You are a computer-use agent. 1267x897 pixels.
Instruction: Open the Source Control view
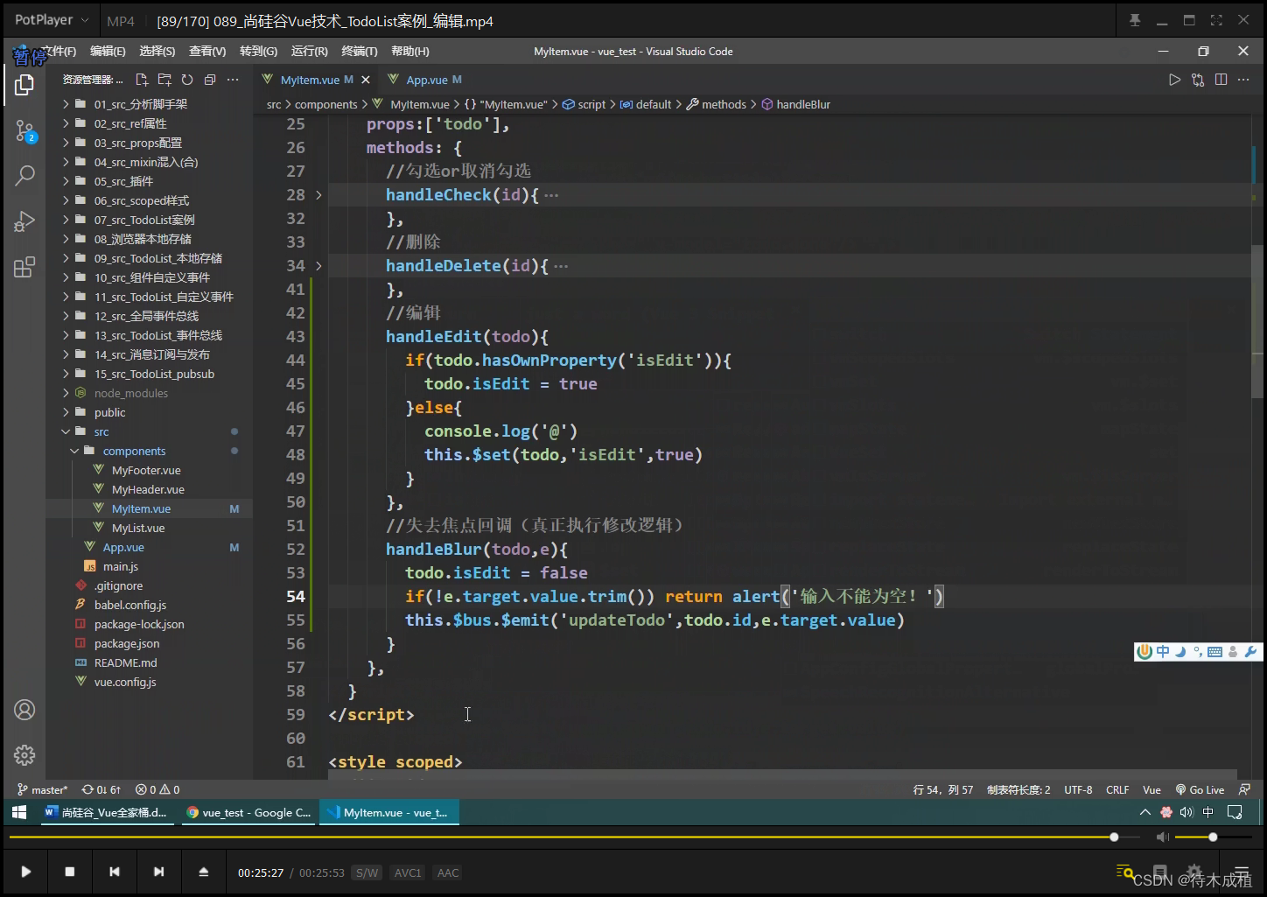pos(24,132)
